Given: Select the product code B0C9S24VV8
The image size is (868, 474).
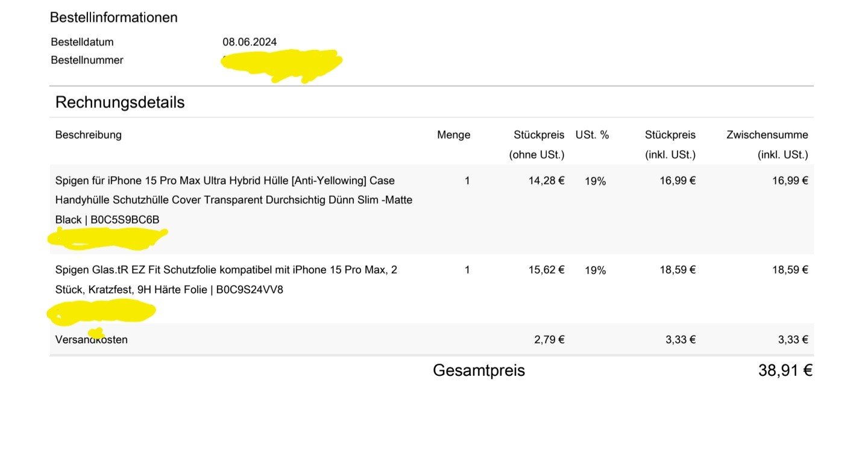Looking at the screenshot, I should point(250,290).
